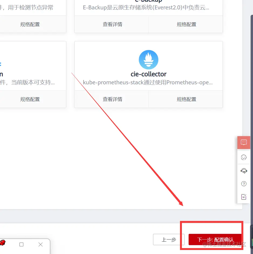This screenshot has width=253, height=254.
Task: Click the maximize square icon in small window
Action: [x=21, y=244]
